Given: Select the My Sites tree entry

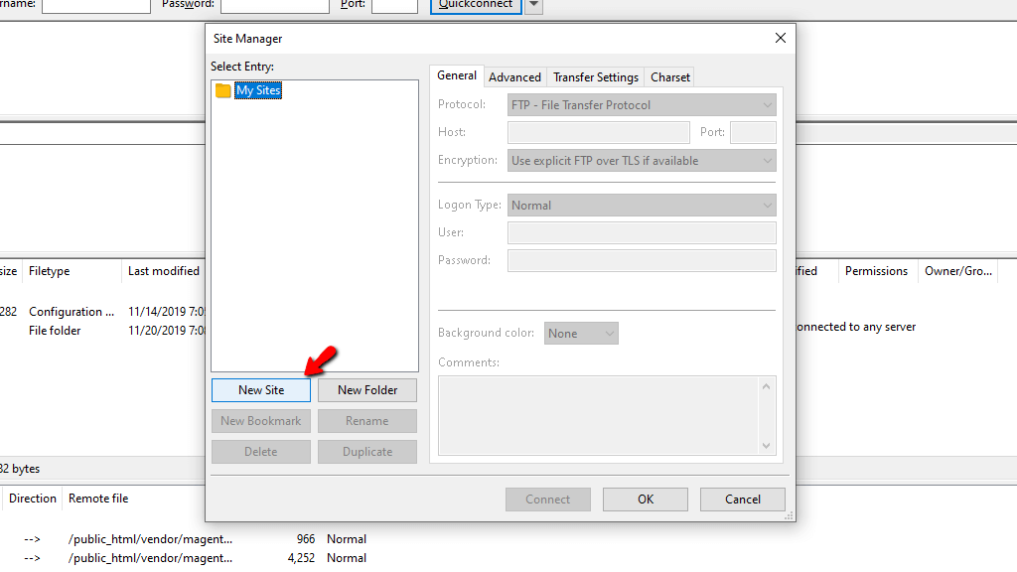Looking at the screenshot, I should point(258,90).
